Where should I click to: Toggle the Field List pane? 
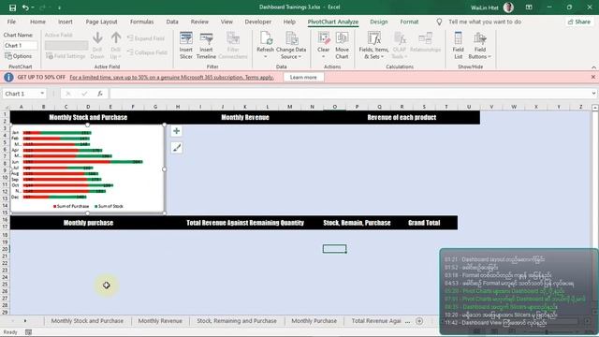click(458, 45)
